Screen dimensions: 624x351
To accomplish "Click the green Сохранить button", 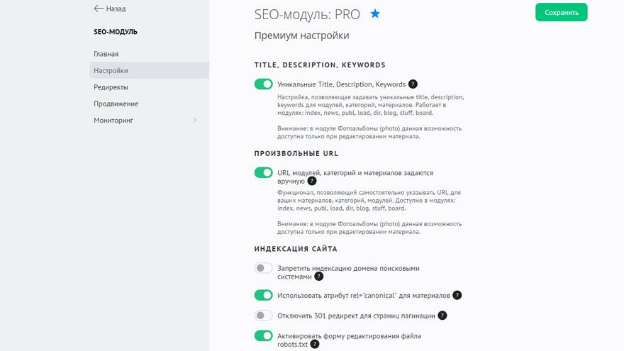I will pos(561,12).
